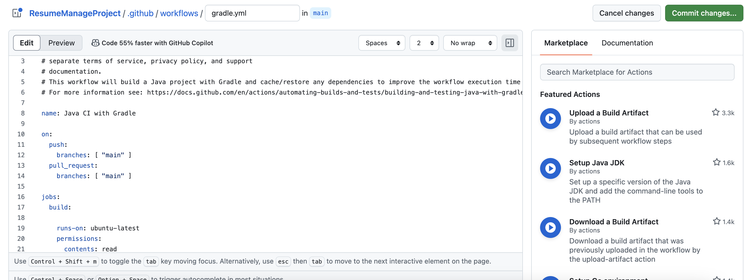Click the Copilot icon in editor toolbar

[95, 43]
